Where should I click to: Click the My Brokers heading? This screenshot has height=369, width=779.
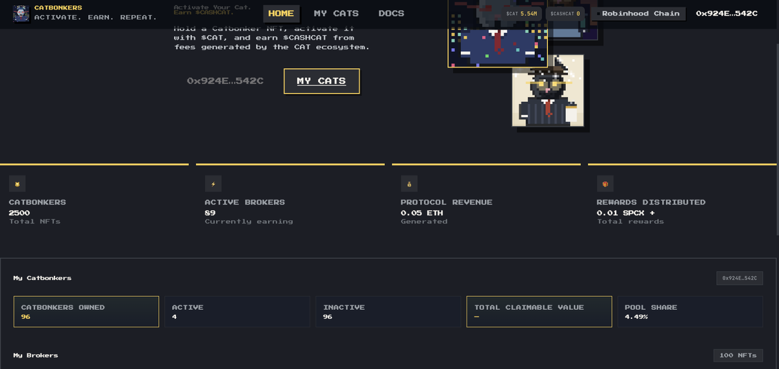36,355
